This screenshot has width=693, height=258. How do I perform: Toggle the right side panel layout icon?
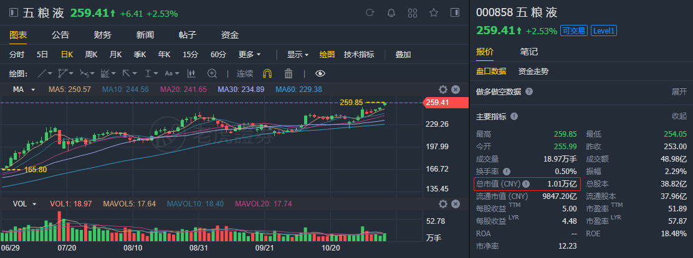click(x=455, y=13)
